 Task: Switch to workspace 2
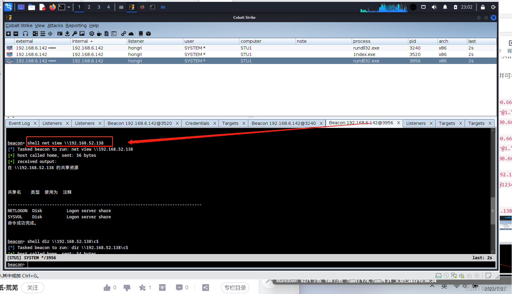point(89,7)
